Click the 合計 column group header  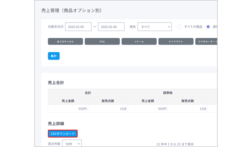click(x=88, y=93)
